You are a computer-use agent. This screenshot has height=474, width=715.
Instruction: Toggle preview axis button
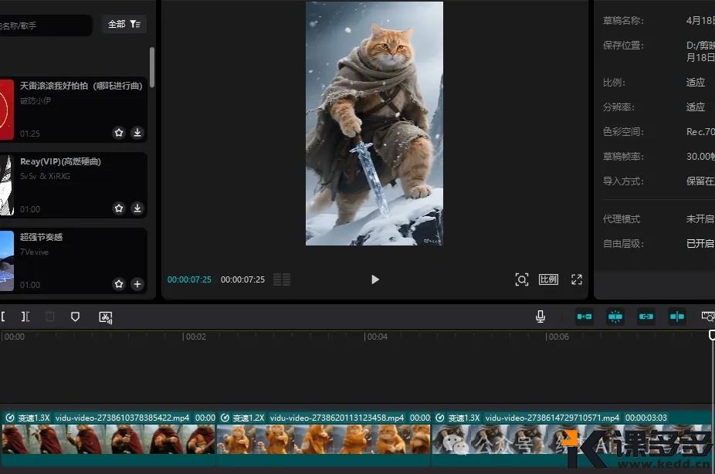click(x=677, y=317)
